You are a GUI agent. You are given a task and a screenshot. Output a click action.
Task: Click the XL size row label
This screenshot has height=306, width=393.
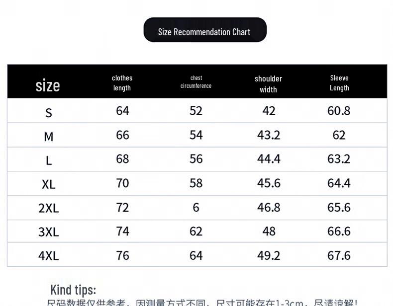49,184
